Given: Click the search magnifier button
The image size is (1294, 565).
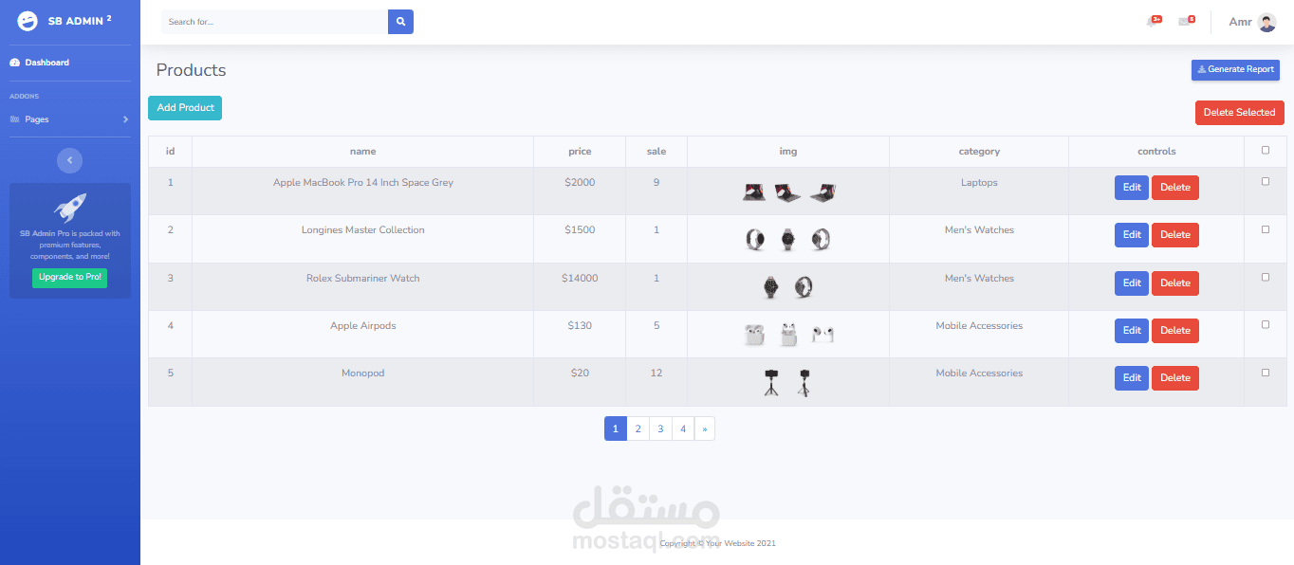Looking at the screenshot, I should pos(400,21).
